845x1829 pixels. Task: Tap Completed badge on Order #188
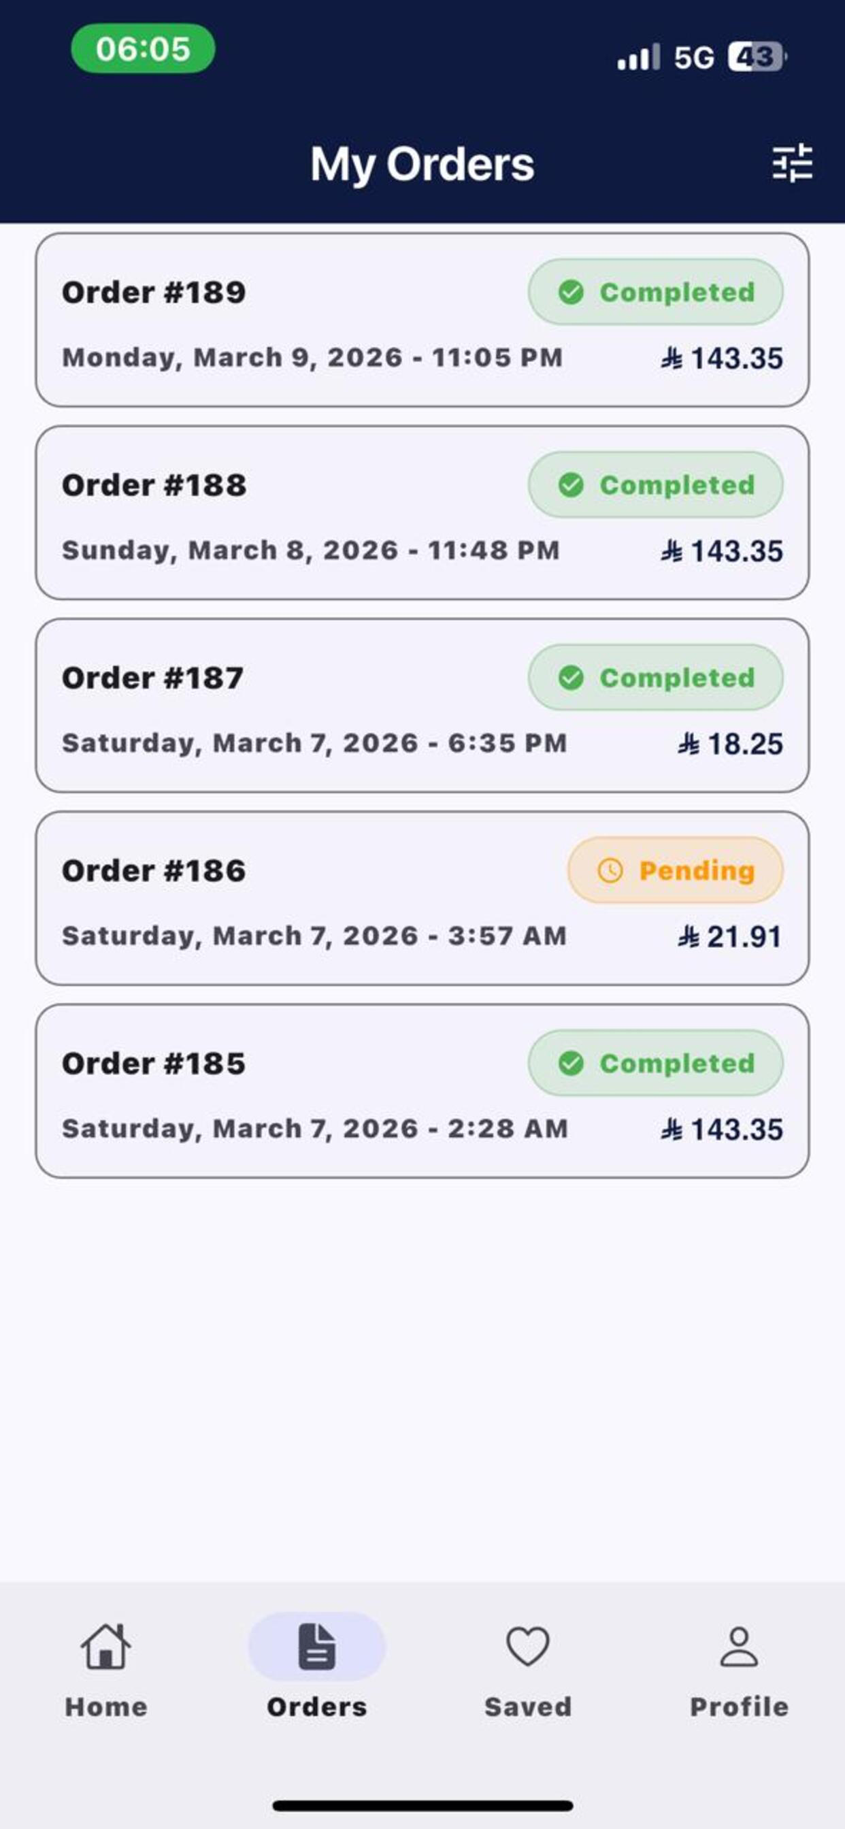pyautogui.click(x=655, y=485)
